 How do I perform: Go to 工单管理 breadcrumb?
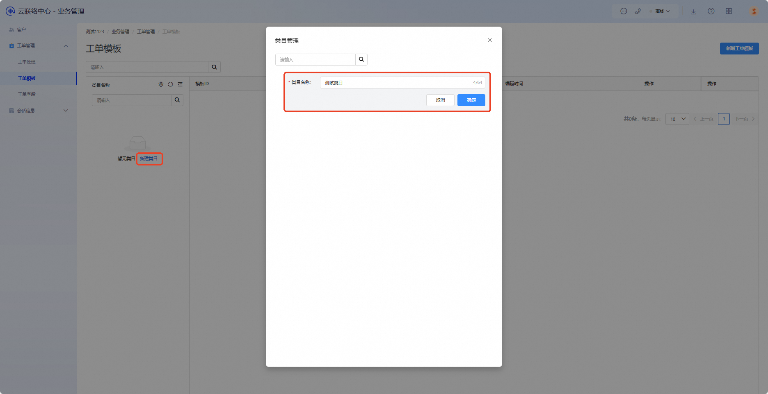(146, 32)
